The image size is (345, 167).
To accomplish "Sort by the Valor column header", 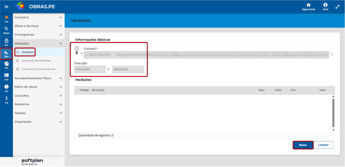I will (323, 90).
